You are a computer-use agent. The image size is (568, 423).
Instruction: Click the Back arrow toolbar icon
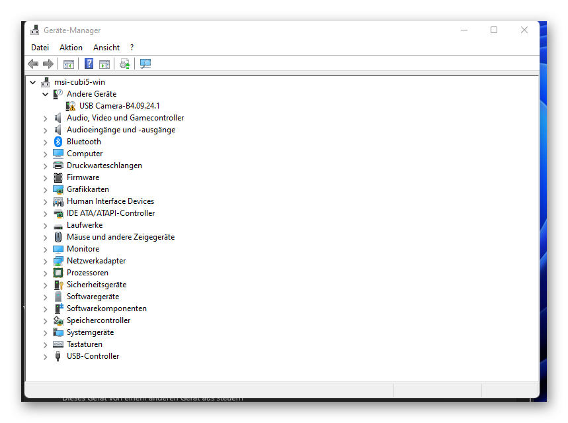click(x=33, y=64)
